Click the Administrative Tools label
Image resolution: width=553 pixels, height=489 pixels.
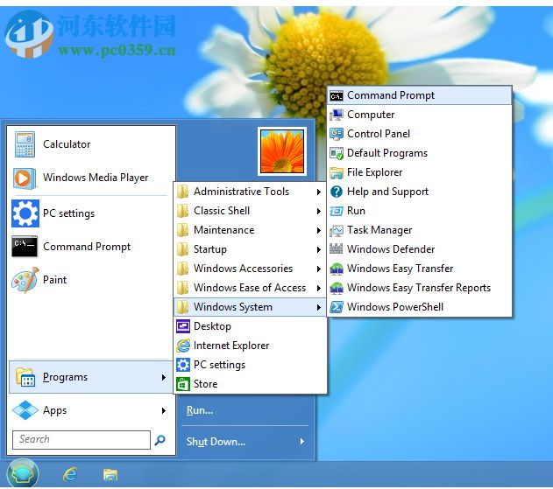click(241, 192)
